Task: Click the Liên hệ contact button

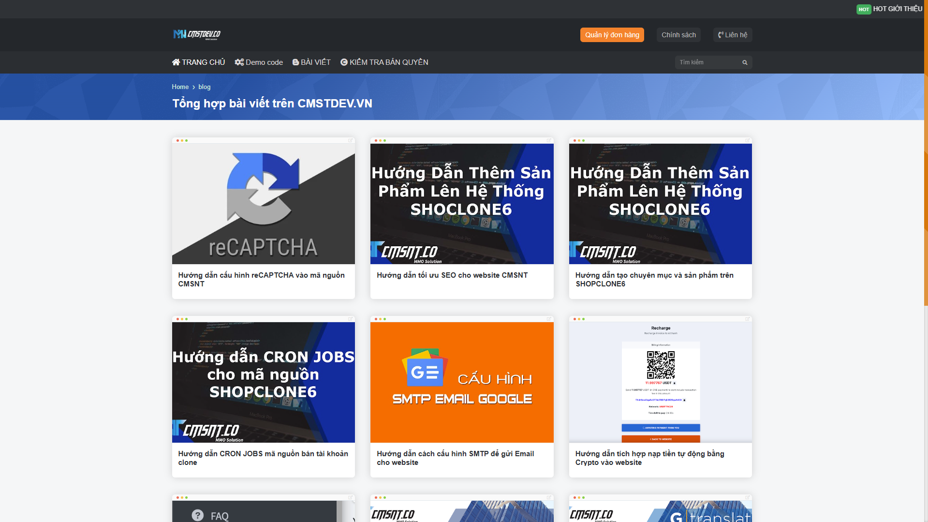Action: [x=732, y=35]
